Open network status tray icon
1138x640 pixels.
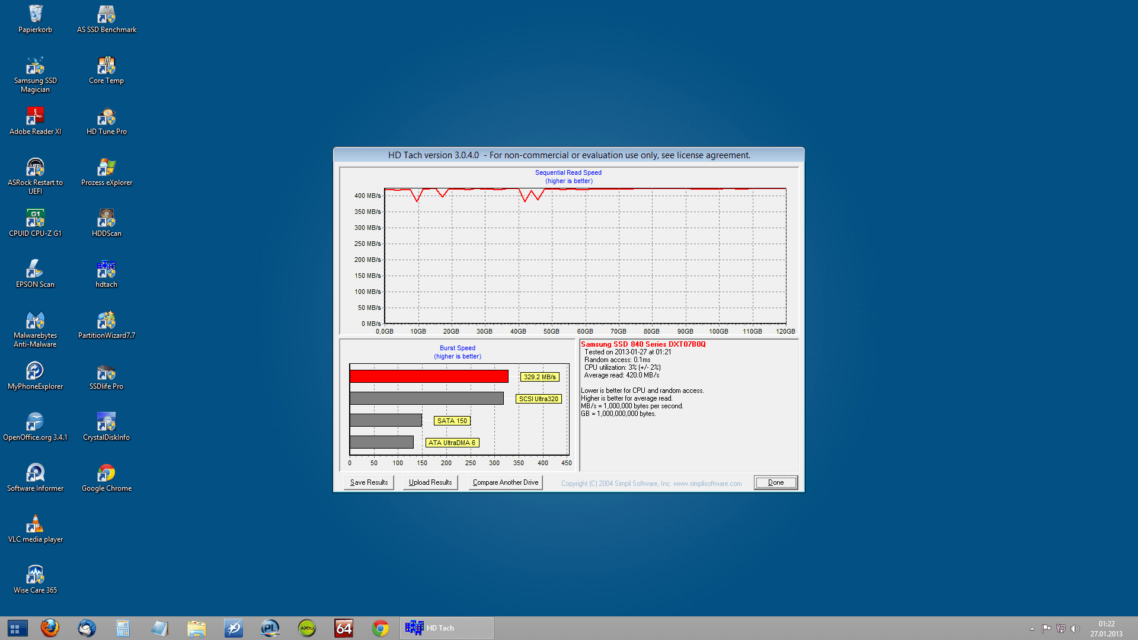click(x=1061, y=629)
